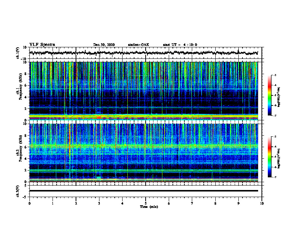The height and width of the screenshot is (228, 295).
Task: Click the "2" kHz tick of ch.1 spectrogram
Action: tap(26, 109)
